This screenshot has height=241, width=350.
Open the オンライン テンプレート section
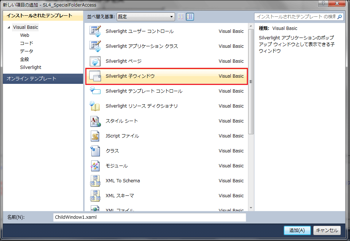[x=43, y=78]
